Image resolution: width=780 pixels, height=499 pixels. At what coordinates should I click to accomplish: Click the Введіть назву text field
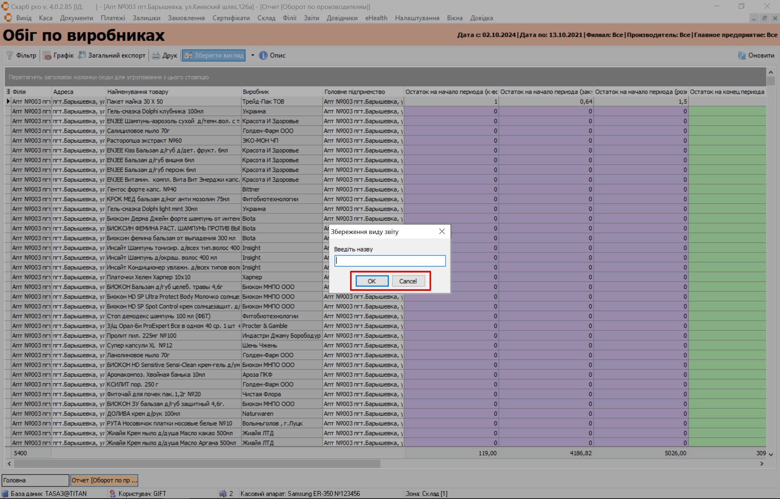click(390, 261)
